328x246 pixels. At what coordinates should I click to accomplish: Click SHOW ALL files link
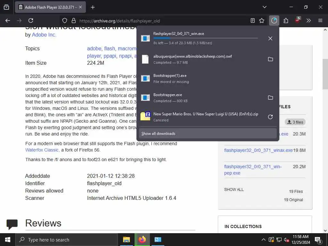coord(234,190)
